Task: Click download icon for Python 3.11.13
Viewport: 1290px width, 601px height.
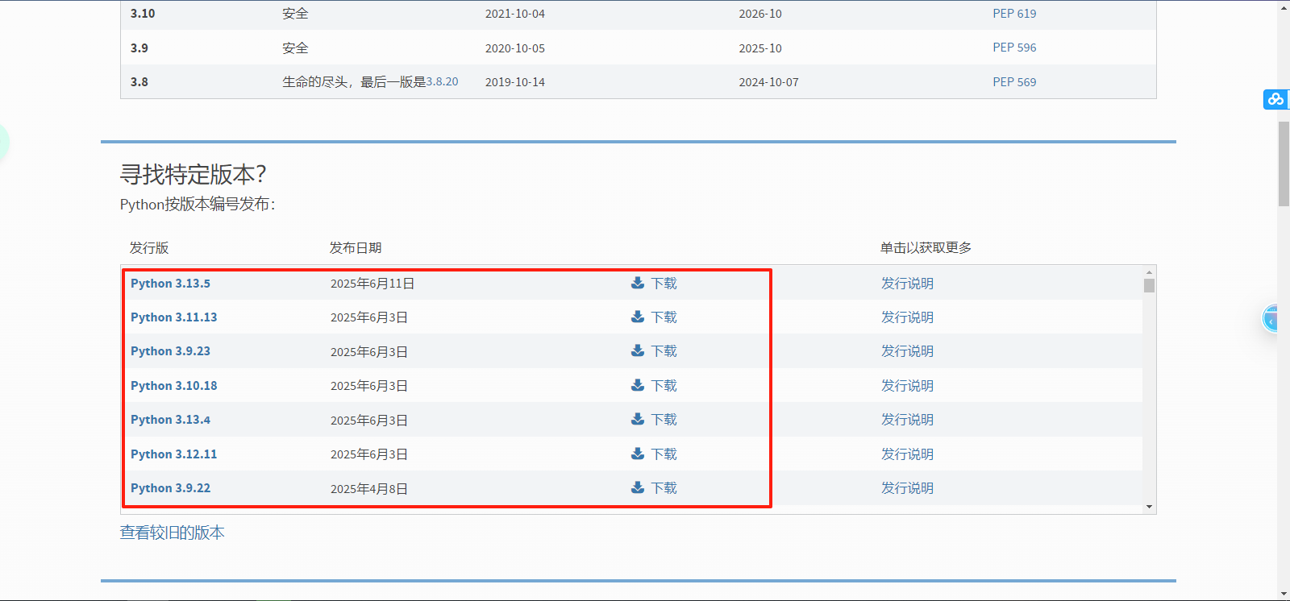Action: point(638,317)
